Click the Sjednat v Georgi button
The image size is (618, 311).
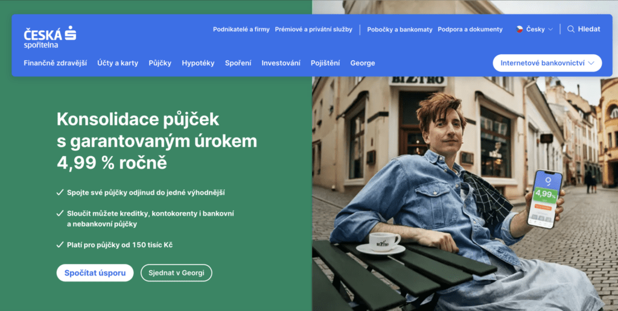[x=176, y=273]
